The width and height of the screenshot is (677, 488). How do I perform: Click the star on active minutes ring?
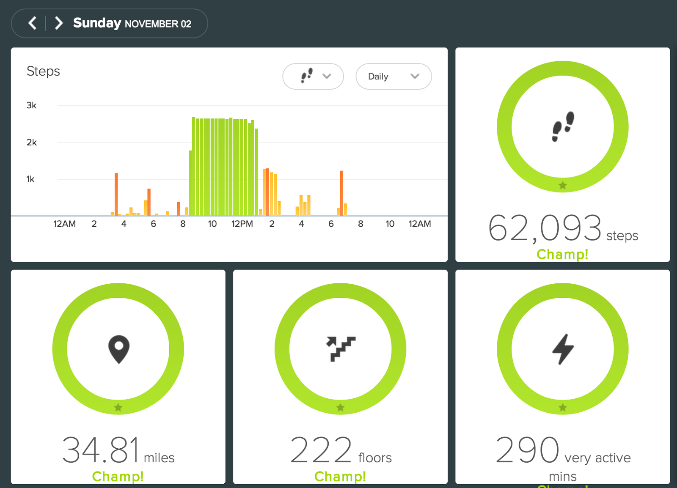pos(563,408)
